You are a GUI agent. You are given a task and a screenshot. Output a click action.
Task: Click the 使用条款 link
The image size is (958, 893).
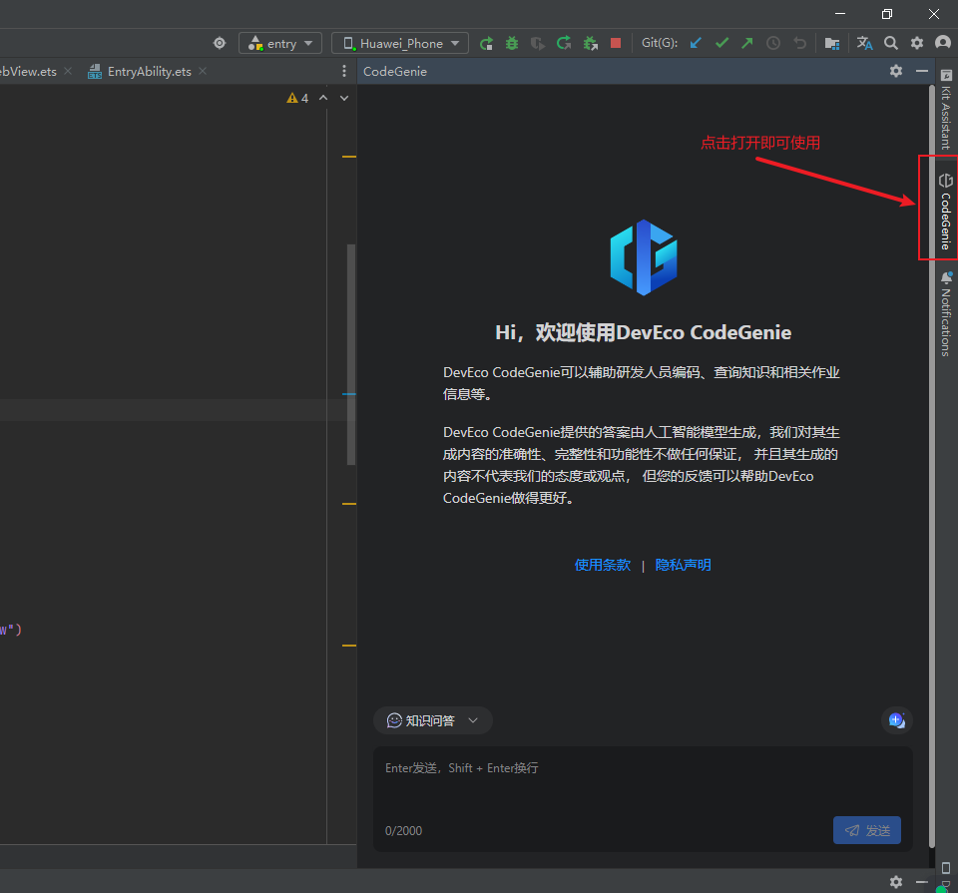603,565
